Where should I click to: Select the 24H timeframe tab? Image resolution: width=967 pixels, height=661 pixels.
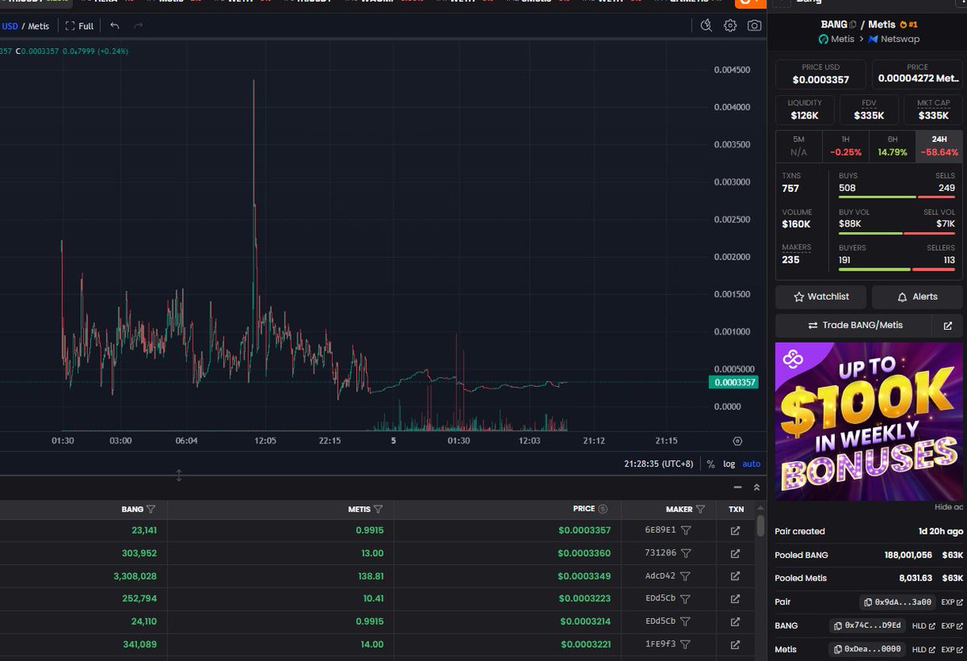(x=939, y=146)
